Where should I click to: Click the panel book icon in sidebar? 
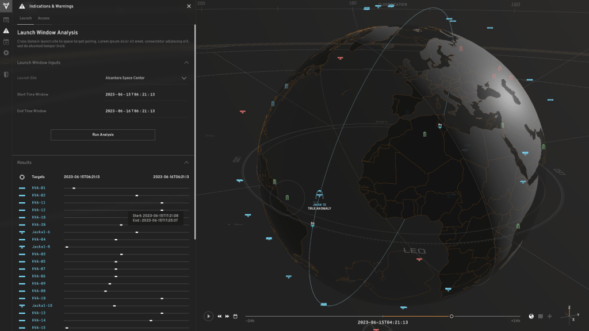click(6, 74)
